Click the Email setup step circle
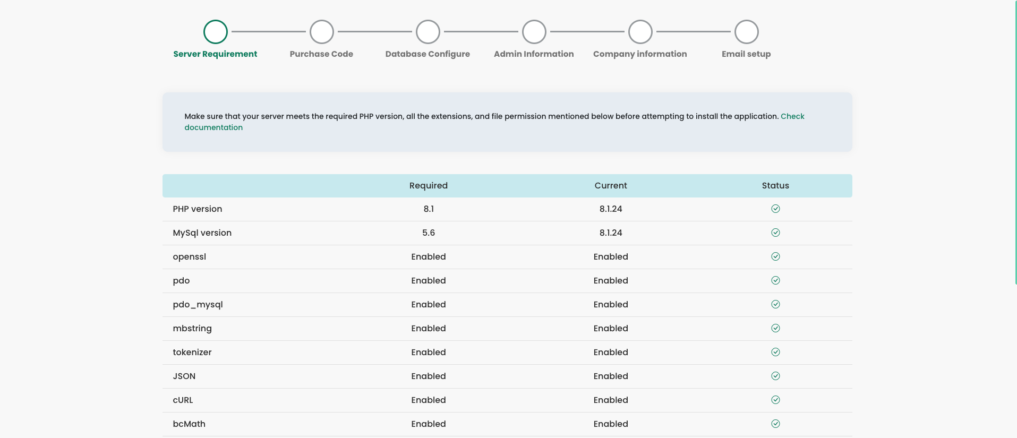Image resolution: width=1017 pixels, height=438 pixels. [747, 32]
